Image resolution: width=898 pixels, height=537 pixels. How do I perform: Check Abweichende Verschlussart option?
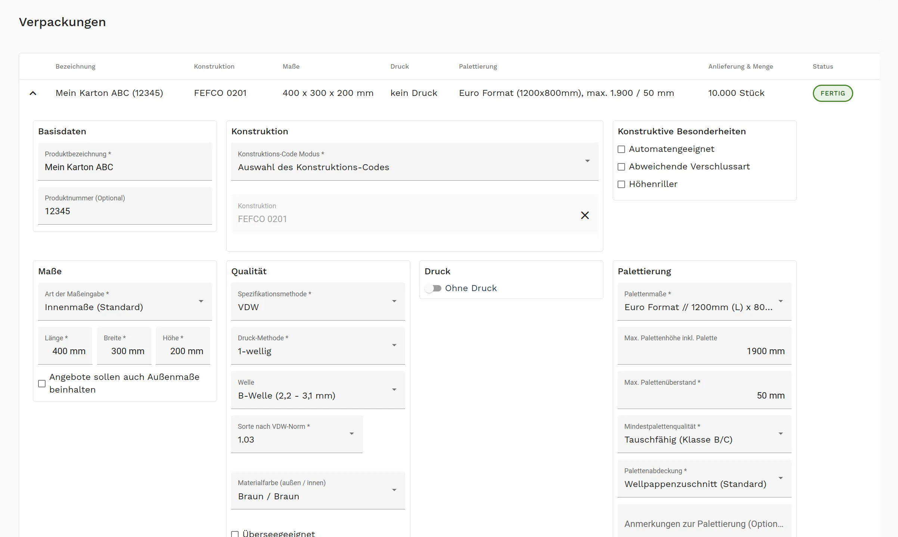pos(621,167)
